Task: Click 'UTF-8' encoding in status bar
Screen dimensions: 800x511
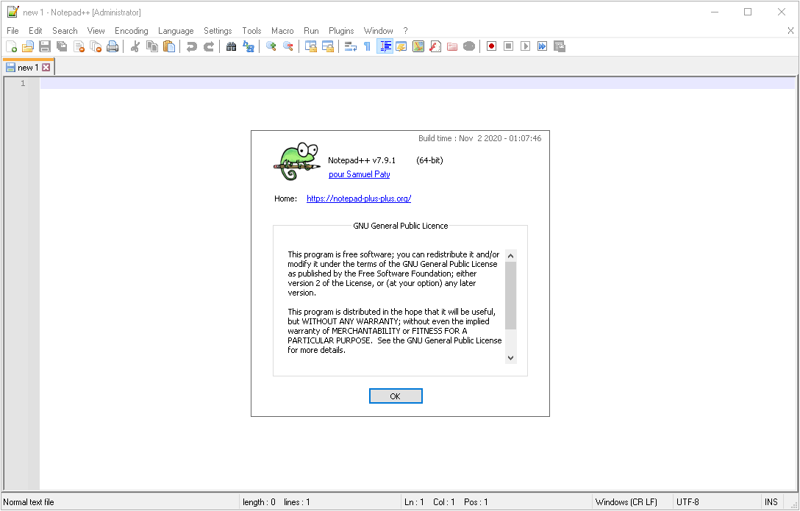Action: coord(687,502)
